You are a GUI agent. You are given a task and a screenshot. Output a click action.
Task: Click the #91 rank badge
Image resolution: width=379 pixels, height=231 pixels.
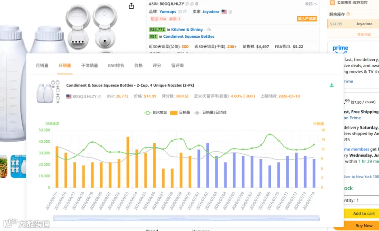[153, 37]
